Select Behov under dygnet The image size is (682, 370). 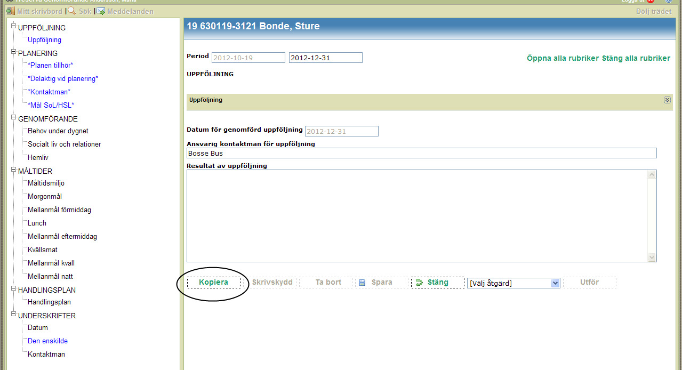[x=58, y=131]
